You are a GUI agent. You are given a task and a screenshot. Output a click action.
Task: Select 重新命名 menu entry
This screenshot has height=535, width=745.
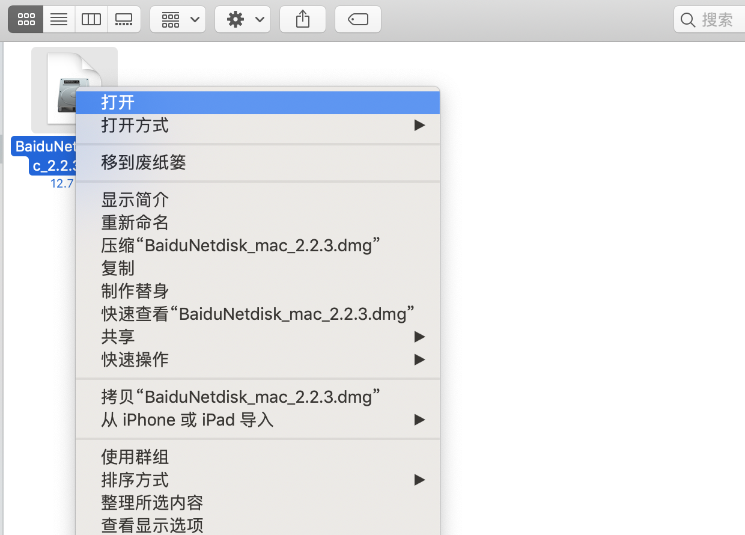coord(258,222)
